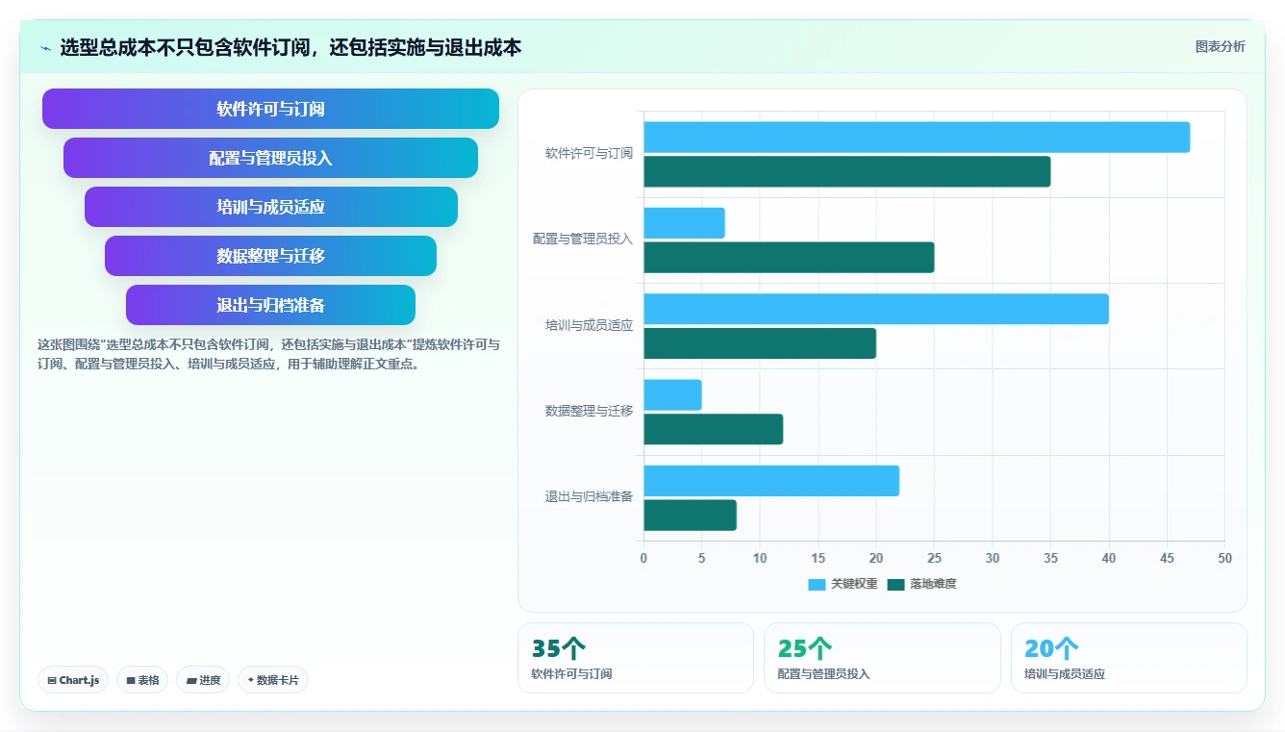Click the x-axis tick value 25
Viewport: 1285px width, 732px height.
[934, 558]
